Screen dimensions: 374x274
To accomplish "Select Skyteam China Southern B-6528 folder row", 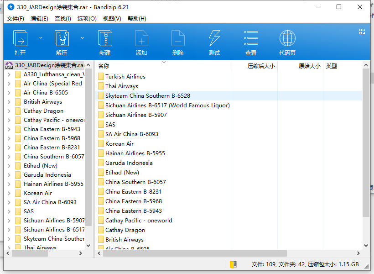I will click(229, 96).
